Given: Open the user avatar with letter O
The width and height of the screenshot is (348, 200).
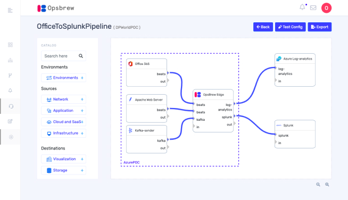Looking at the screenshot, I should coord(326,8).
